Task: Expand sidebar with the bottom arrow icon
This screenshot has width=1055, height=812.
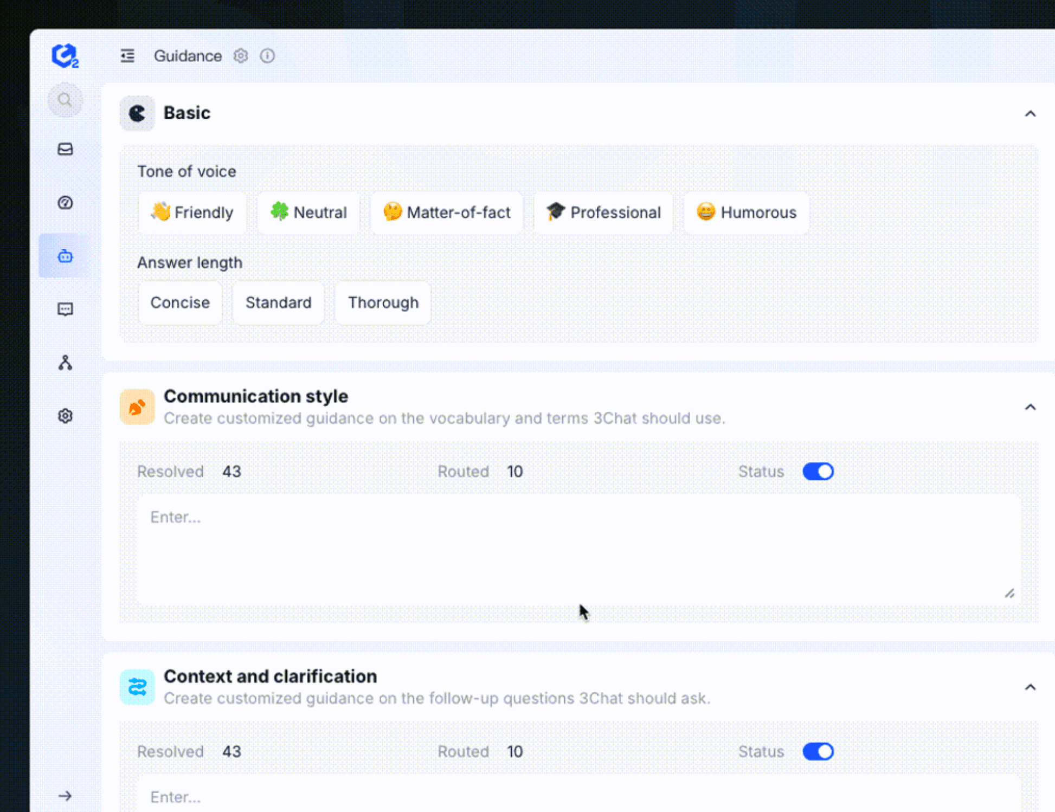Action: point(65,796)
